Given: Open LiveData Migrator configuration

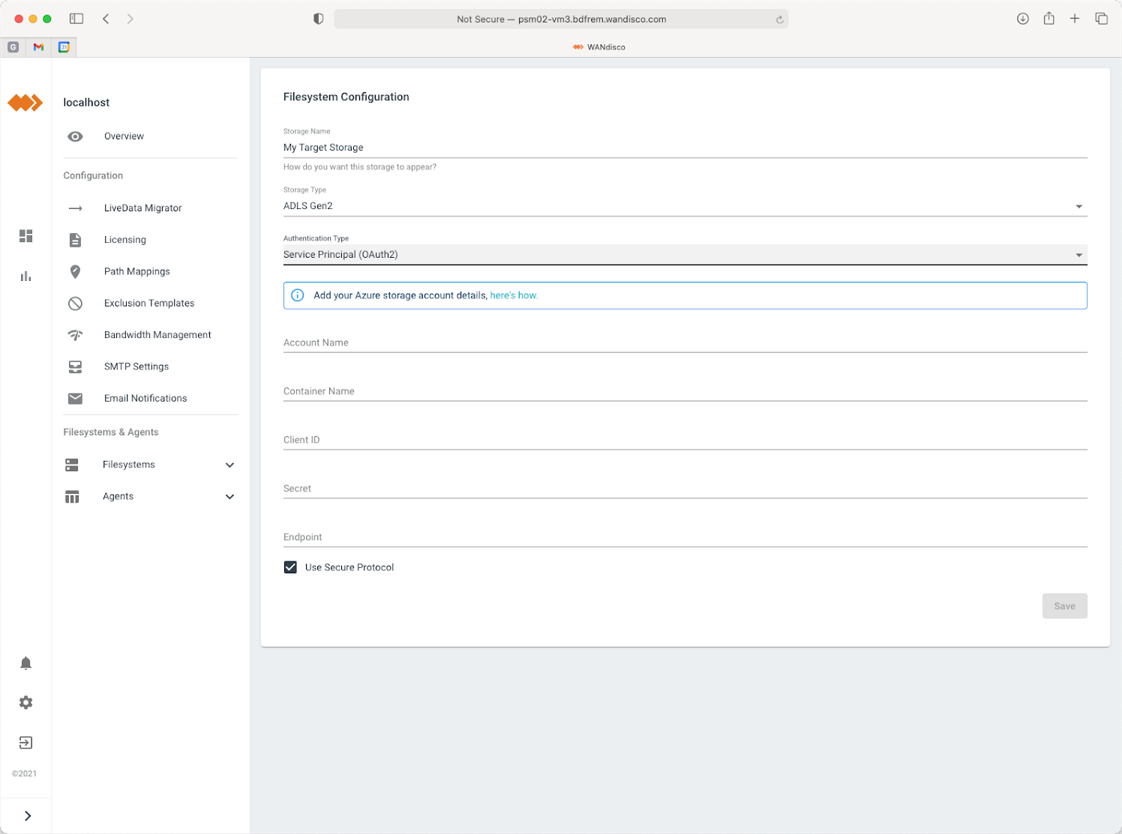Looking at the screenshot, I should (x=142, y=208).
